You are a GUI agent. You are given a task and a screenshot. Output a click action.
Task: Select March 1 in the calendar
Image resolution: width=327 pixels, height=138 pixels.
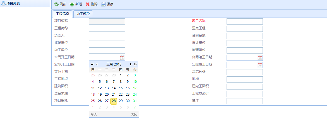click(121, 75)
